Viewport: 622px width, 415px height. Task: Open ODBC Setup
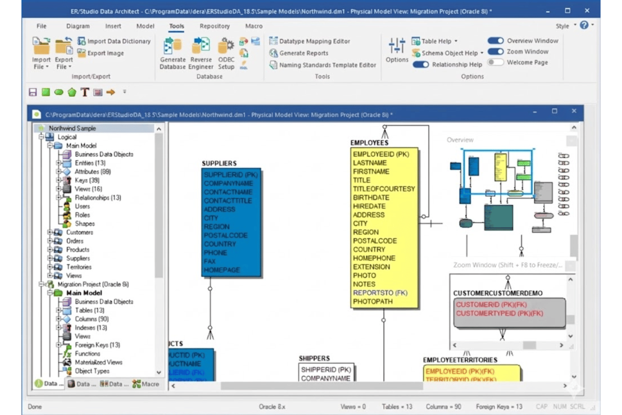point(226,53)
